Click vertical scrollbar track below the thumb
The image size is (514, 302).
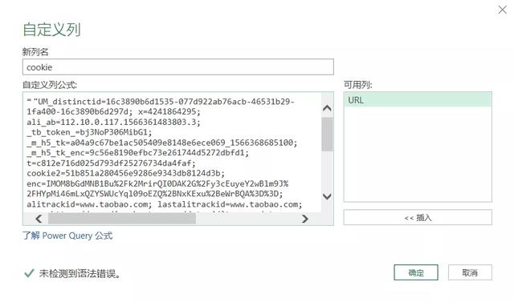click(327, 170)
